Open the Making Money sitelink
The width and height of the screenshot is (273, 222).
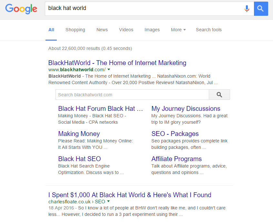click(79, 134)
